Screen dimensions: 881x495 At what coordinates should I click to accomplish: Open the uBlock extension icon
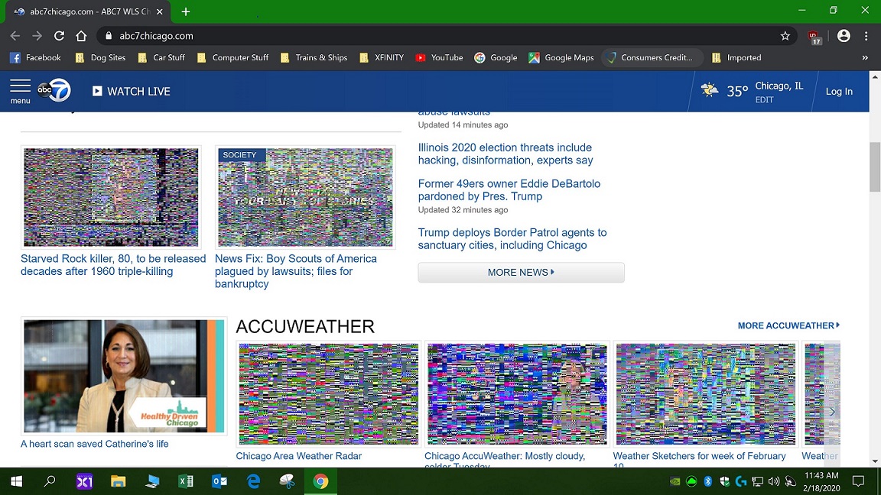(x=814, y=37)
